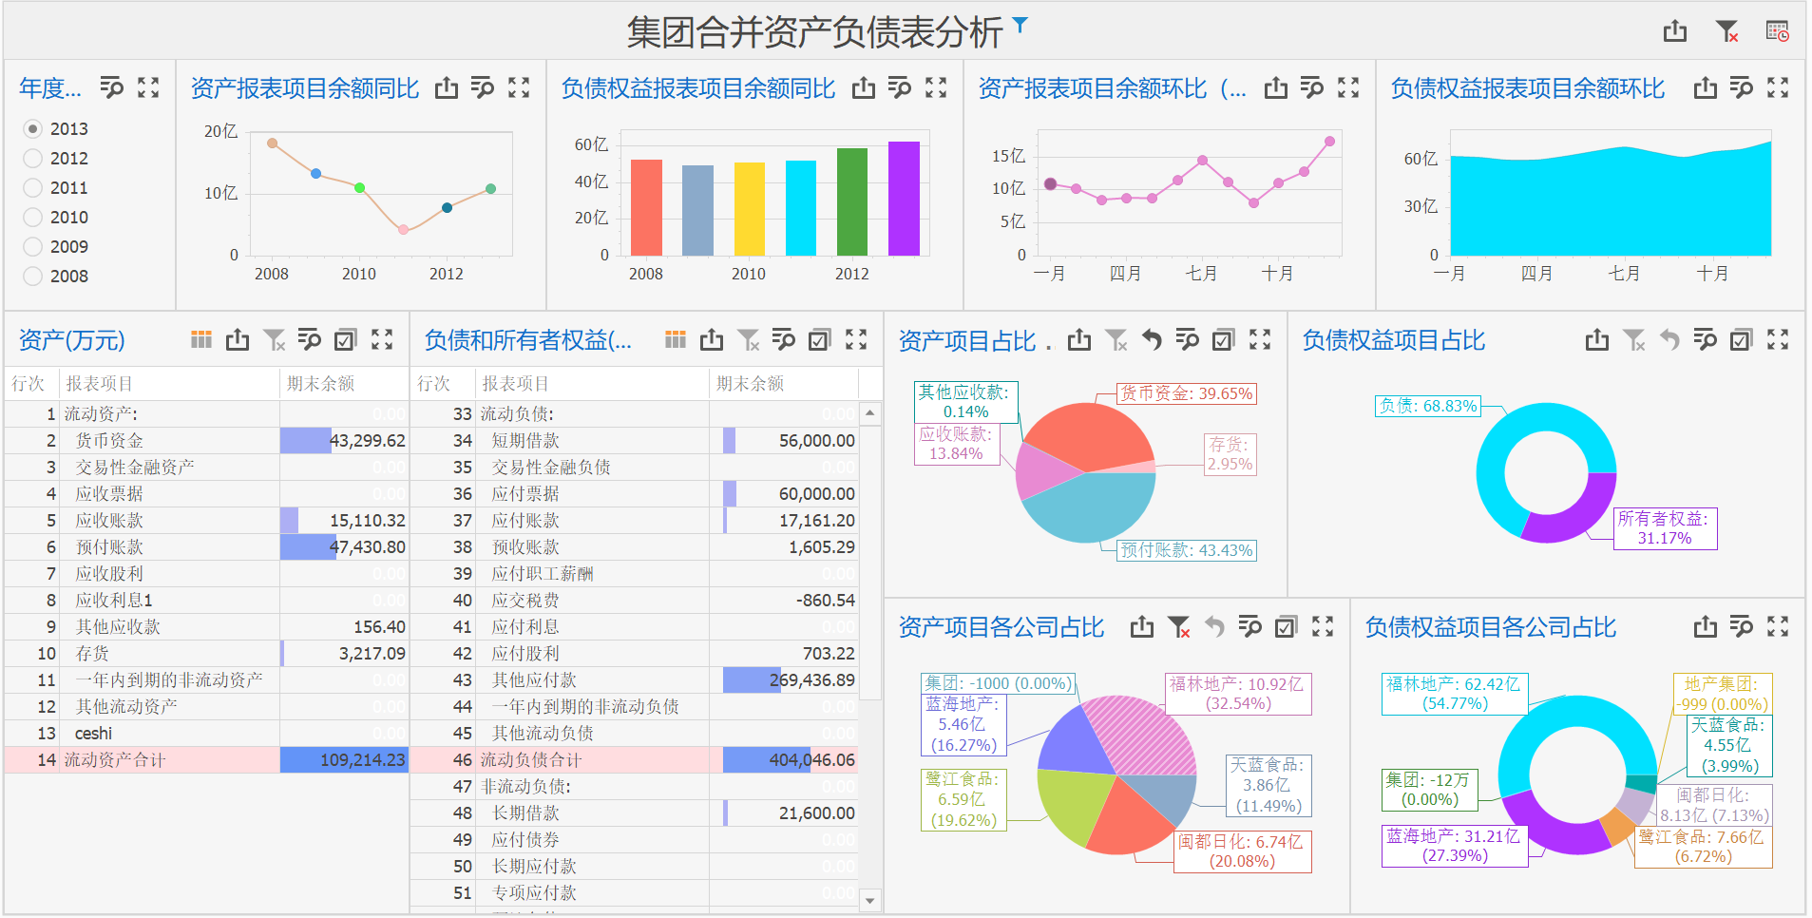Export the 资产项目占比 pie chart
The width and height of the screenshot is (1812, 918).
point(1079,339)
